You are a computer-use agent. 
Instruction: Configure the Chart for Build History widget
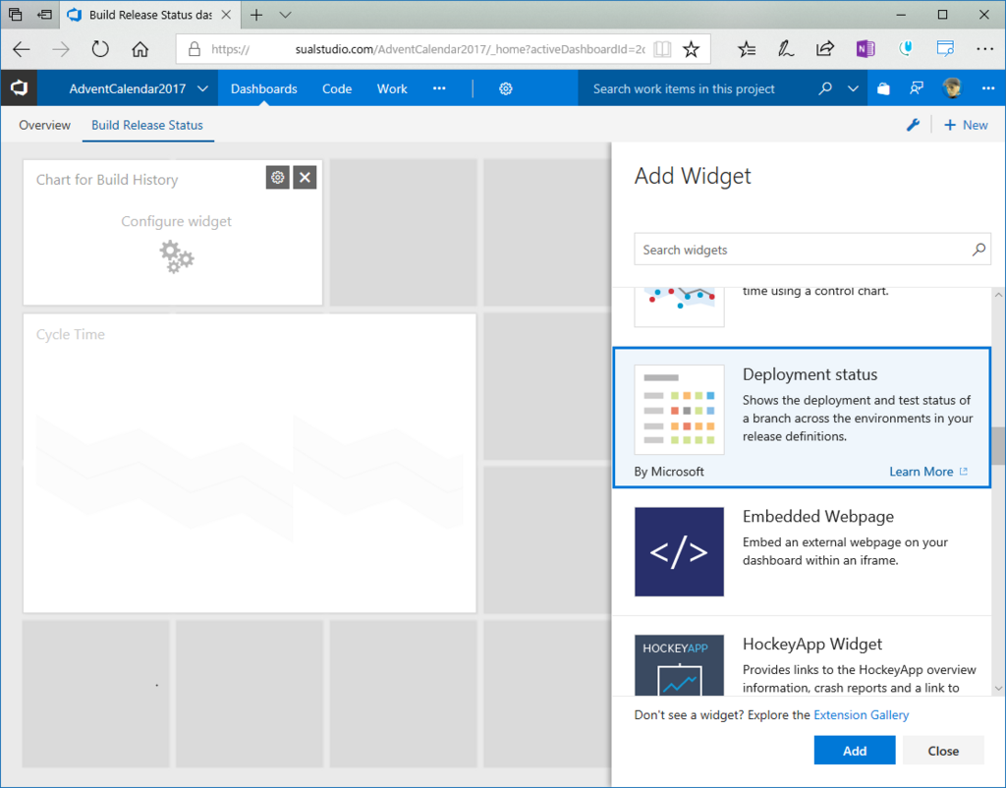(278, 177)
